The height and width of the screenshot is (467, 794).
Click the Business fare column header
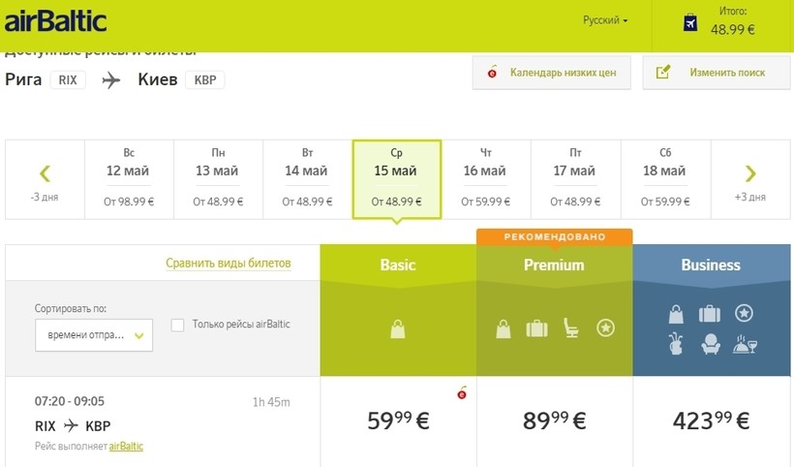pos(711,265)
